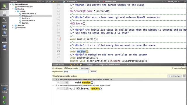The width and height of the screenshot is (187, 105).
Task: Toggle synchronize with editor link icon
Action: [x=44, y=1]
